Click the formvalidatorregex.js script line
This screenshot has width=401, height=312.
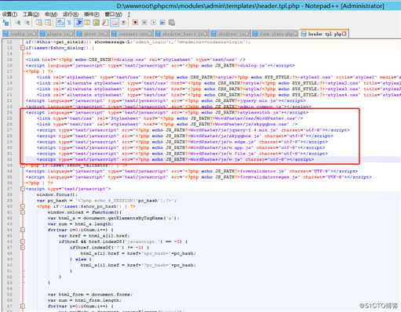point(199,177)
